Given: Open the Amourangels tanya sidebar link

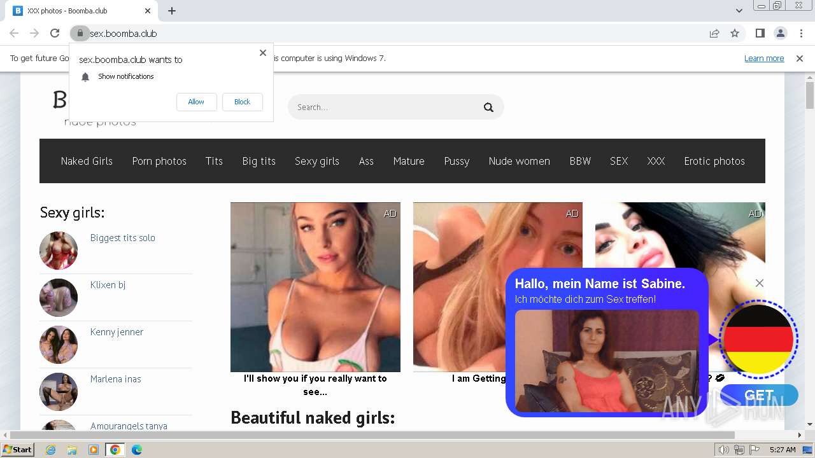Looking at the screenshot, I should [x=129, y=426].
